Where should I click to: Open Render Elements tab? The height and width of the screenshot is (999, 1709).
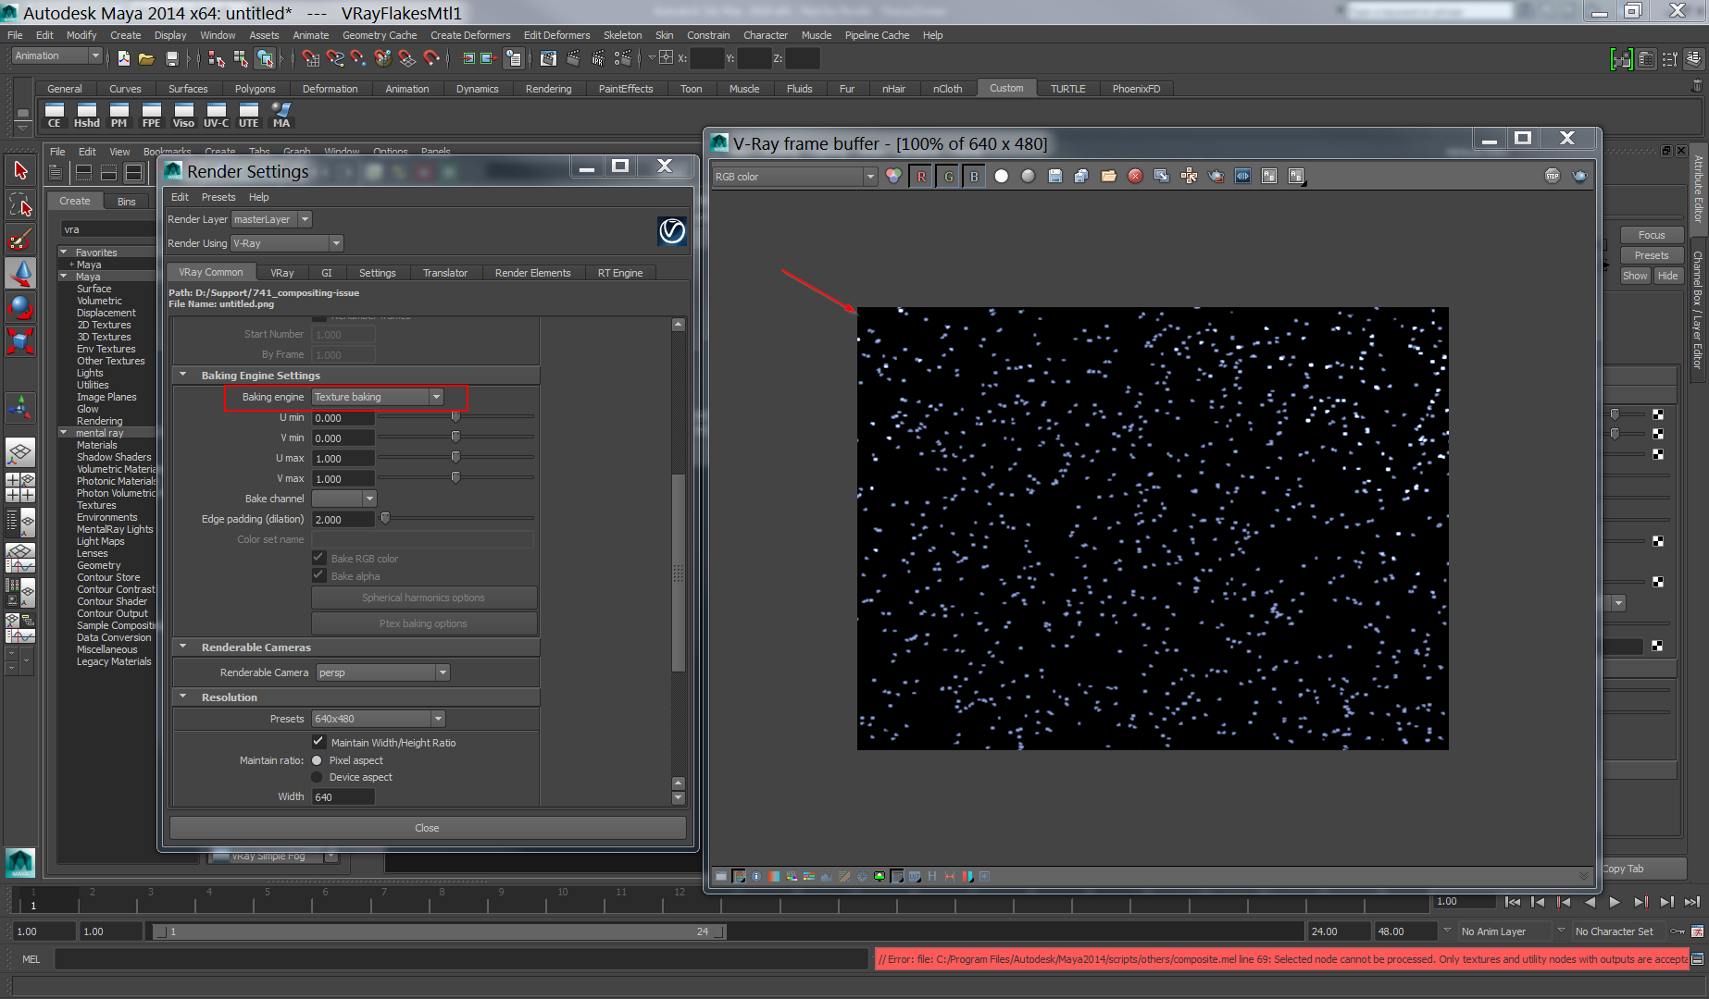point(532,273)
